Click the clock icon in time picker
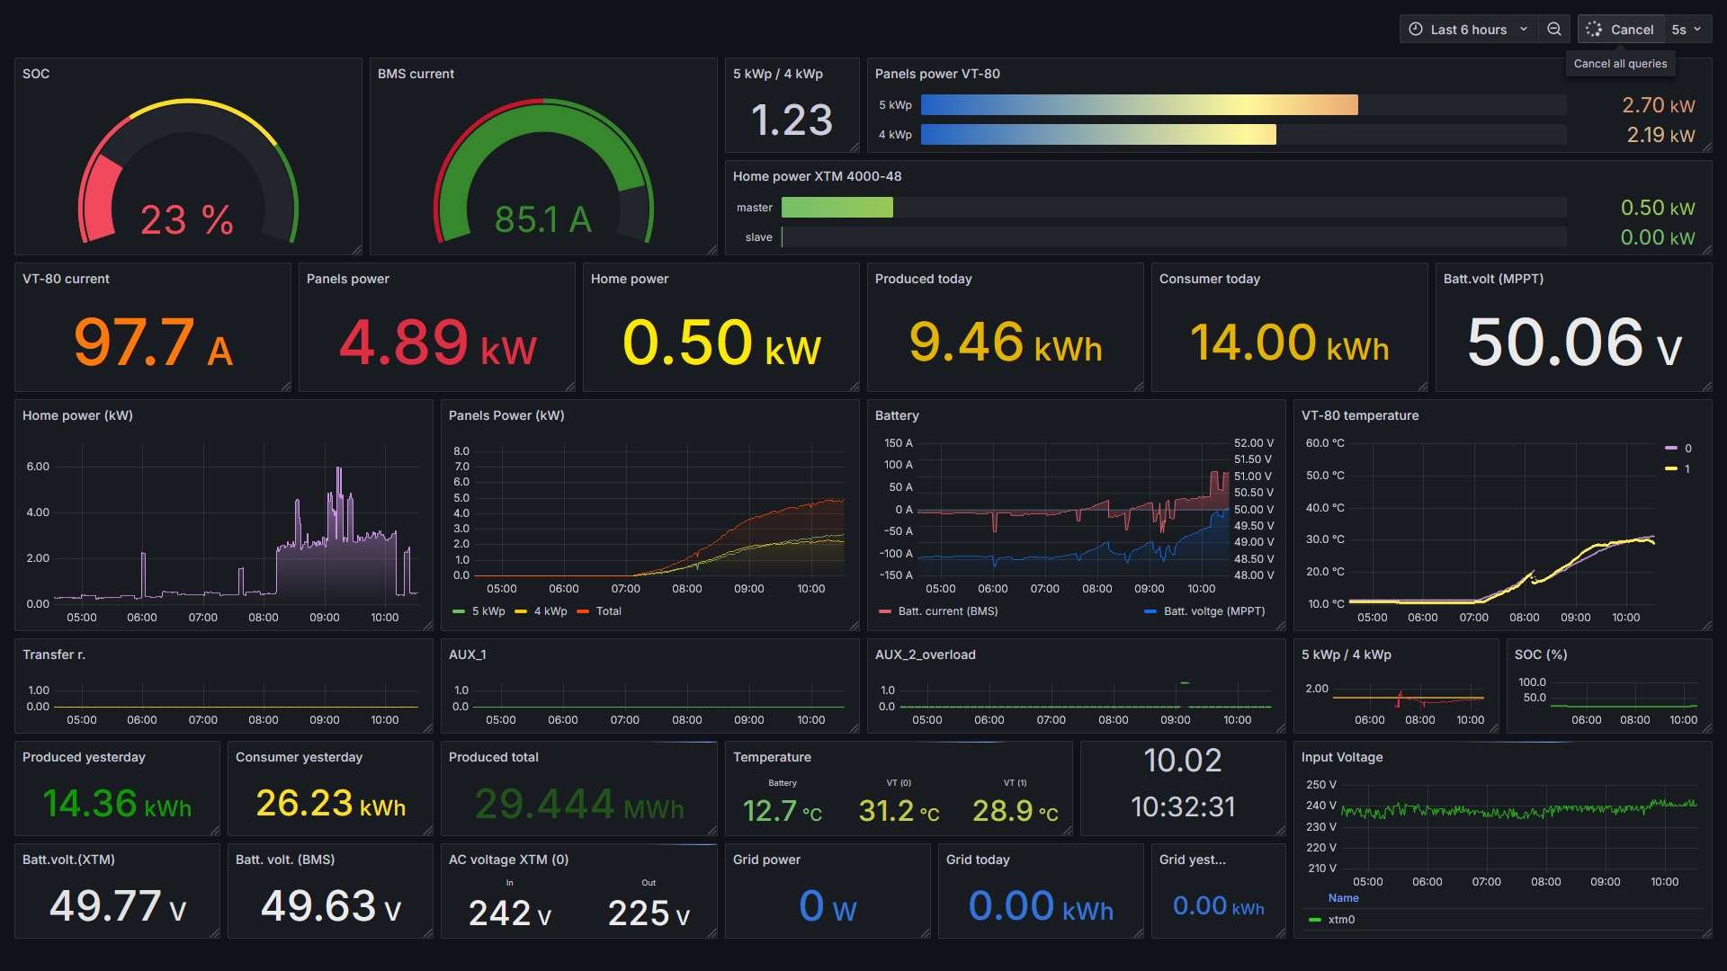Screen dimensions: 1727x971 point(1415,29)
